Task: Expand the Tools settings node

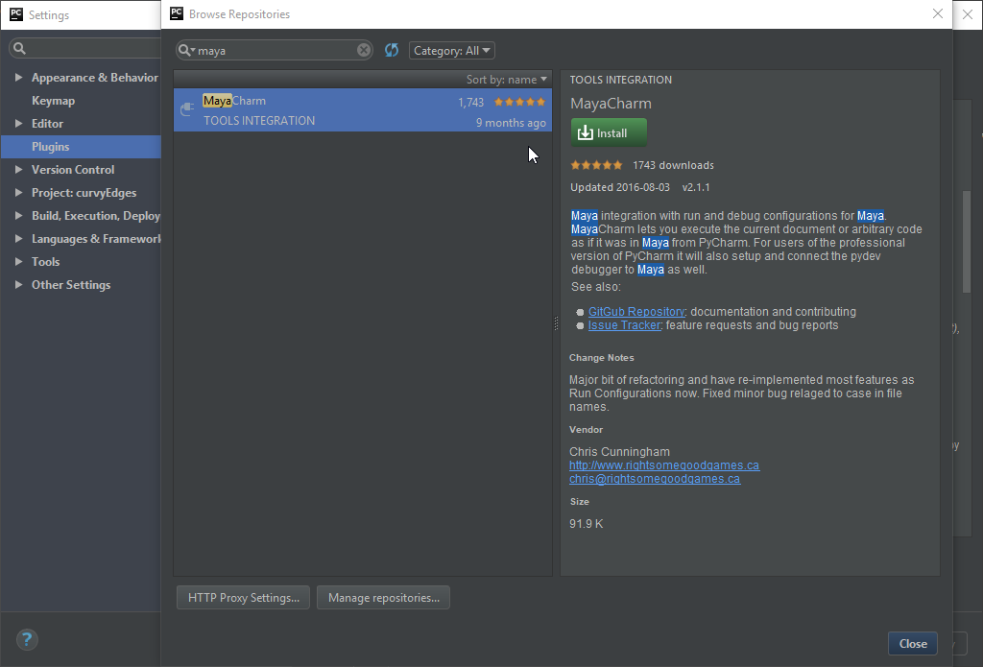Action: pos(17,261)
